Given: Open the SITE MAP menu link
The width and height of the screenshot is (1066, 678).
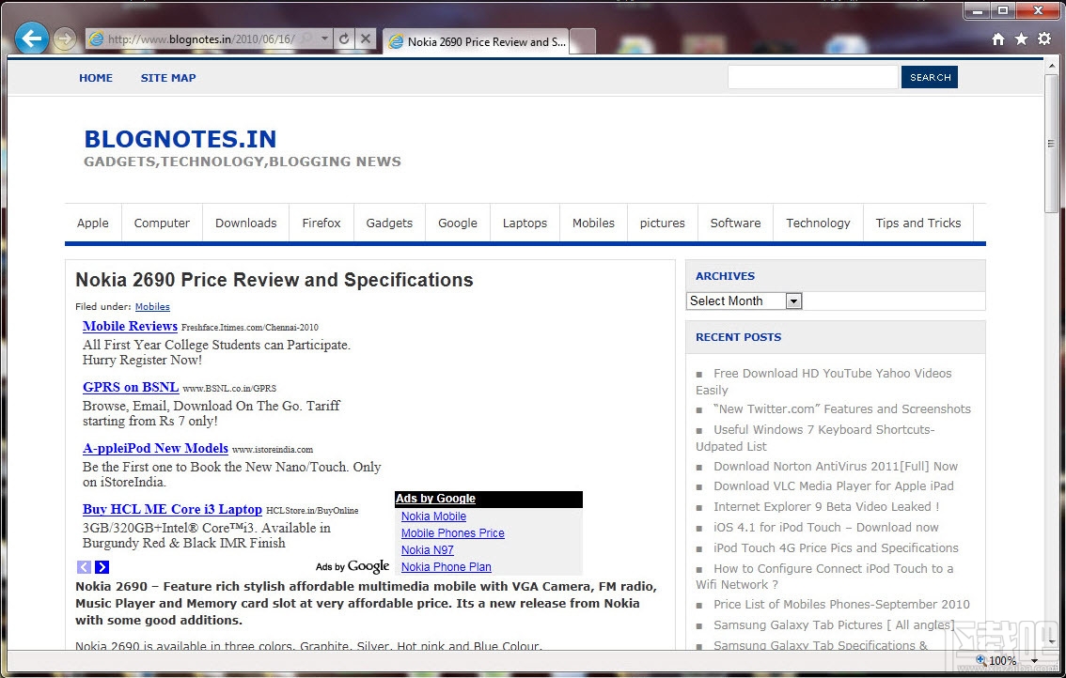Looking at the screenshot, I should pyautogui.click(x=168, y=78).
